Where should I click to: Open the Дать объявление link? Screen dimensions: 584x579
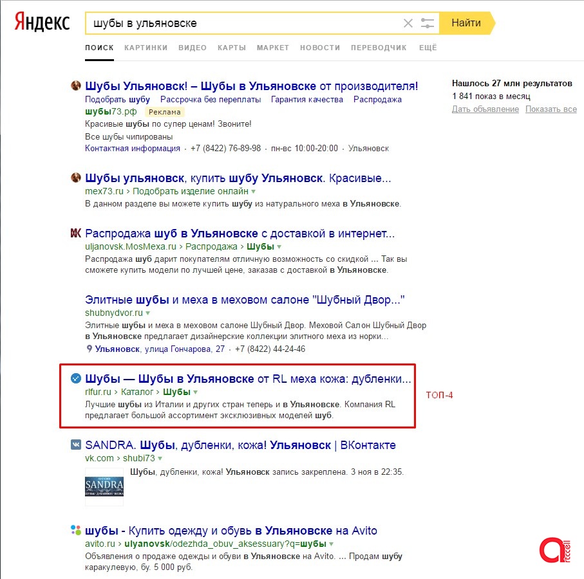click(x=485, y=109)
